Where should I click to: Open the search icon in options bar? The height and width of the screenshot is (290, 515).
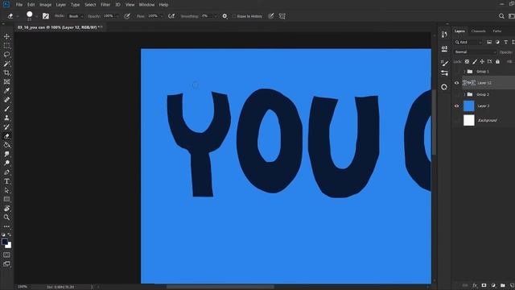coord(501,16)
